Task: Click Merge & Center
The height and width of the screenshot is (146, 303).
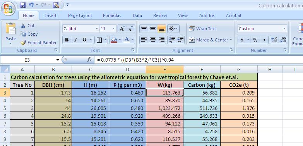Action: (x=208, y=40)
